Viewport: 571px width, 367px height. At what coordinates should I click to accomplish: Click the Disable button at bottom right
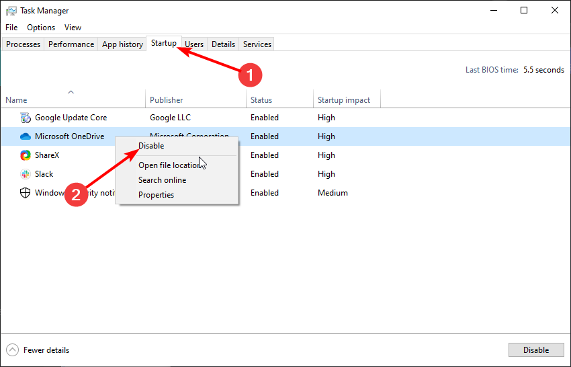536,350
